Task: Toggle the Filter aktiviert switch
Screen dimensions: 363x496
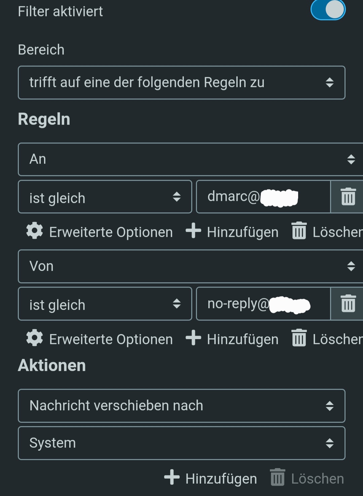Action: click(328, 10)
